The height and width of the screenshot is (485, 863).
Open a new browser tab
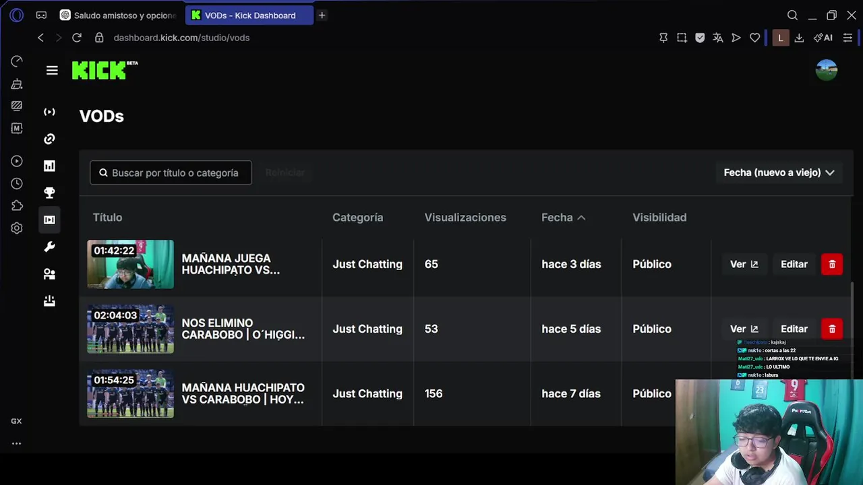[x=322, y=15]
